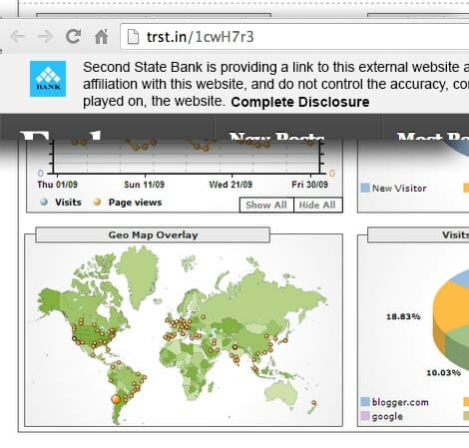The image size is (469, 448).
Task: Click the Second State Bank logo
Action: (x=48, y=79)
